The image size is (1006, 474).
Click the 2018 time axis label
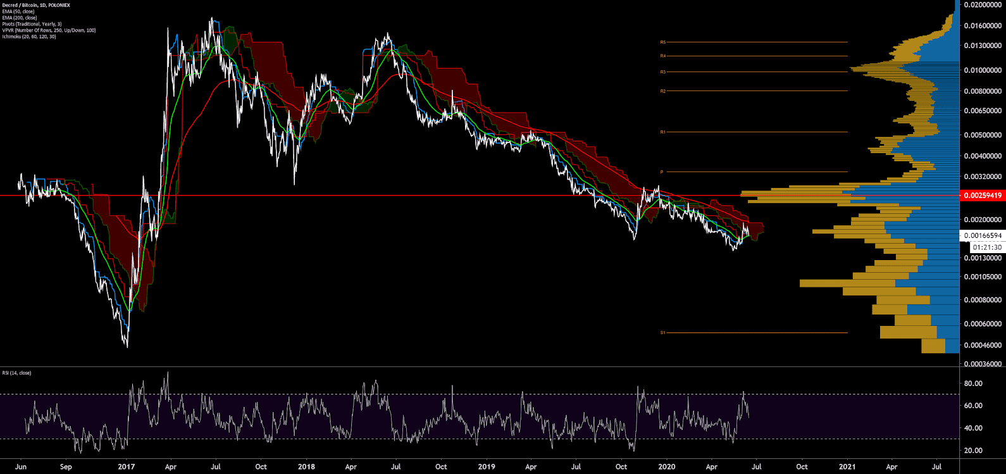click(306, 467)
